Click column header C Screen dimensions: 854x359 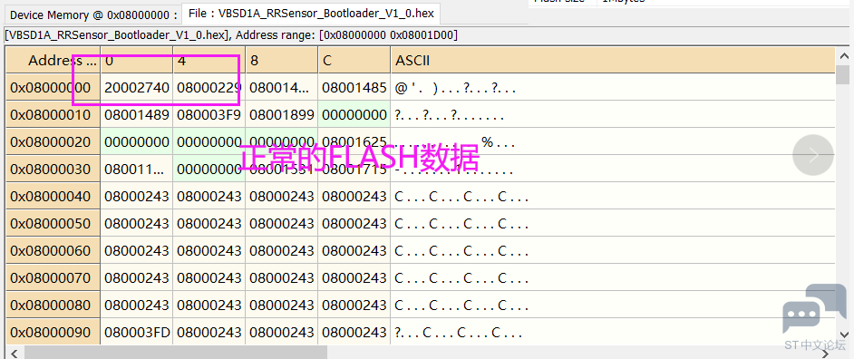point(354,61)
